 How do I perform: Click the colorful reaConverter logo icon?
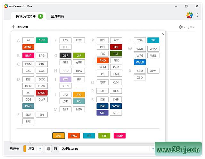point(190,15)
